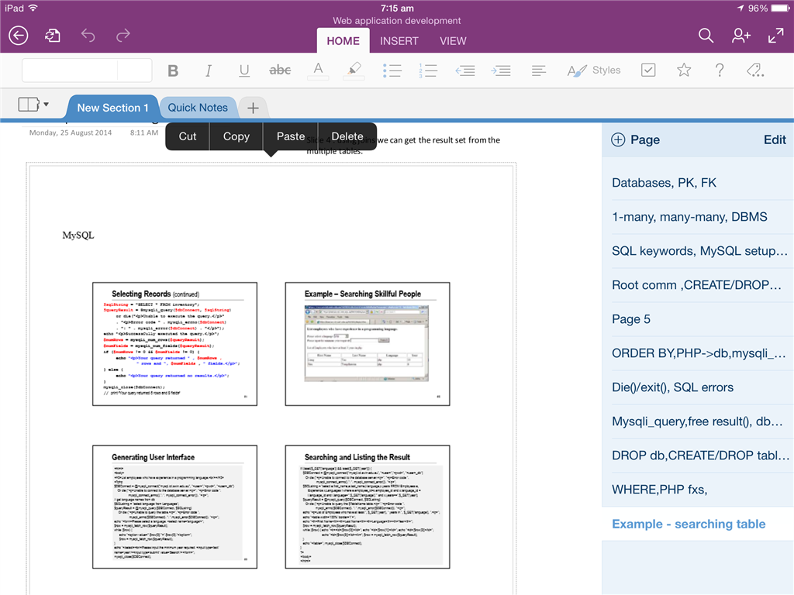The width and height of the screenshot is (794, 595).
Task: Select page Example - searching table
Action: 698,524
